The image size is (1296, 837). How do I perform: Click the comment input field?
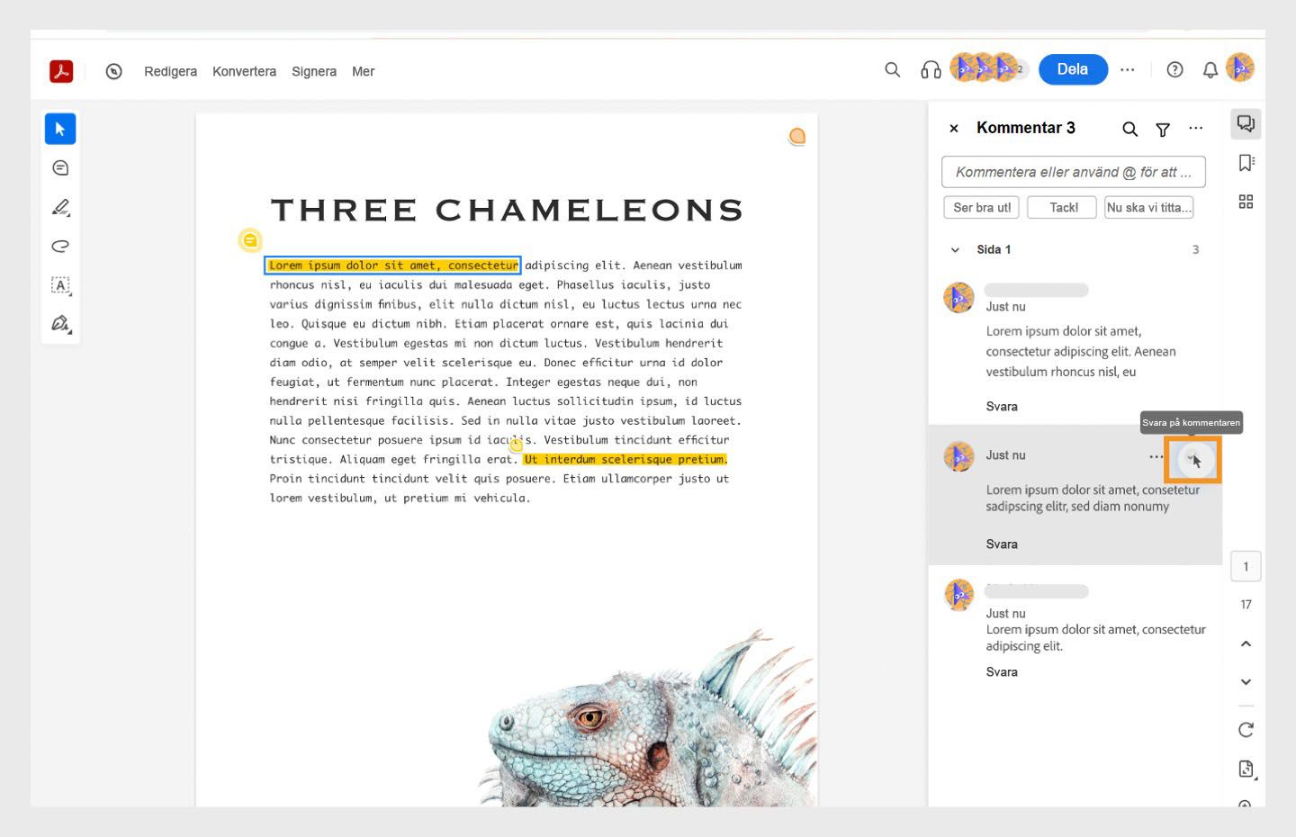click(1073, 172)
